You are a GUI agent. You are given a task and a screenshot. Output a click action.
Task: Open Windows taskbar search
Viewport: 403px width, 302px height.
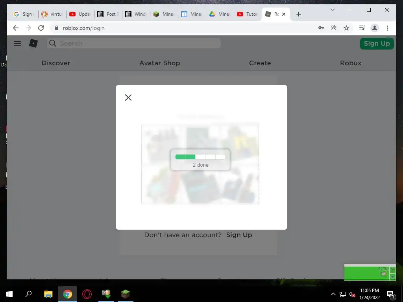(x=28, y=294)
